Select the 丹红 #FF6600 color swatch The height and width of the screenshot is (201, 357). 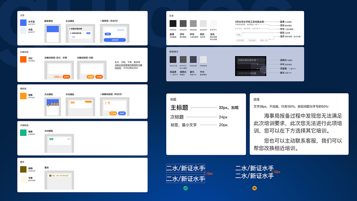(x=23, y=59)
